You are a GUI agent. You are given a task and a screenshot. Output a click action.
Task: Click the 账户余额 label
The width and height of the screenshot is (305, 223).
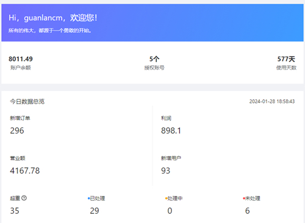tap(21, 68)
